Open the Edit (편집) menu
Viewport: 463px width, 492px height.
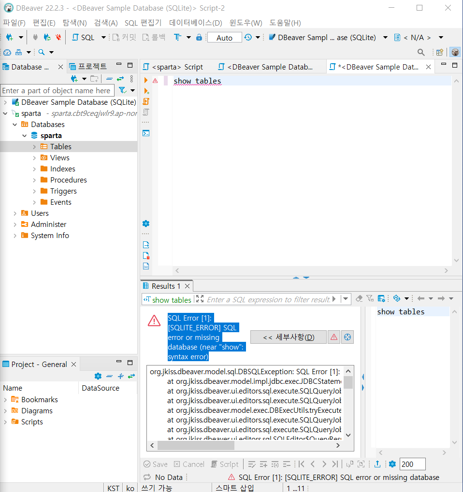(x=44, y=23)
